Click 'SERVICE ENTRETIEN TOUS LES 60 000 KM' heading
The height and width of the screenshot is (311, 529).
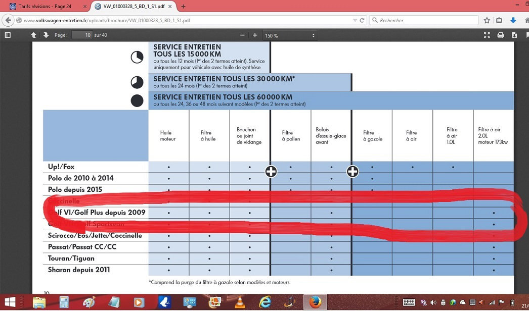point(223,97)
